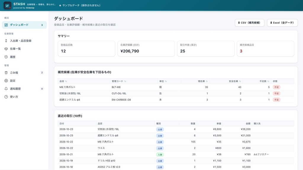This screenshot has height=170, width=303.
Task: Click the ごみ箱 count badge 2
Action: tap(42, 73)
